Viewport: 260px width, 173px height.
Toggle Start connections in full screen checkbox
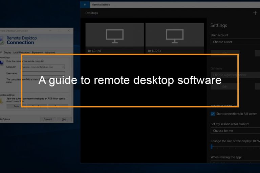click(x=213, y=114)
